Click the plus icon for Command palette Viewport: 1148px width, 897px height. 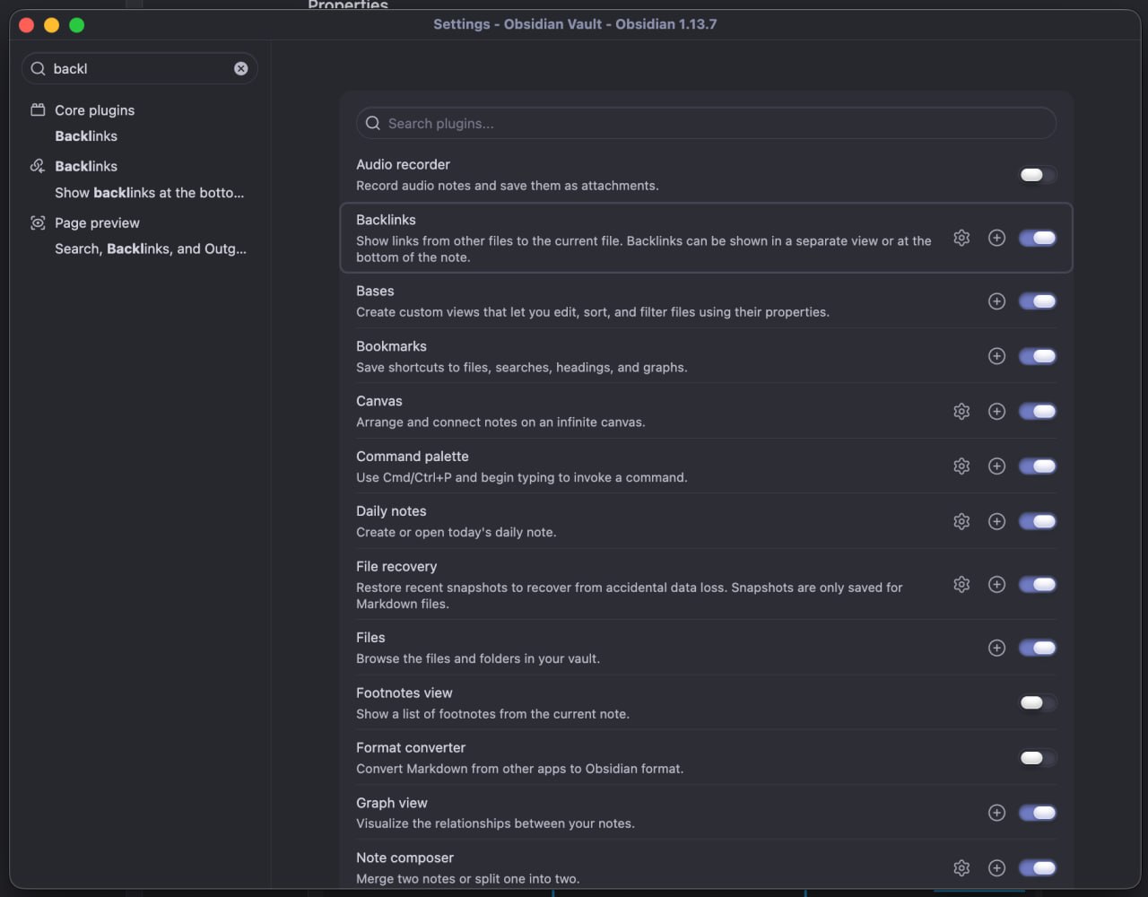(x=996, y=466)
